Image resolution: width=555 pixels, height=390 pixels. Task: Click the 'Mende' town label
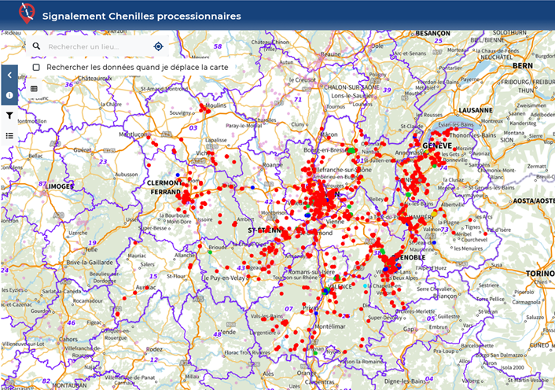(x=226, y=333)
